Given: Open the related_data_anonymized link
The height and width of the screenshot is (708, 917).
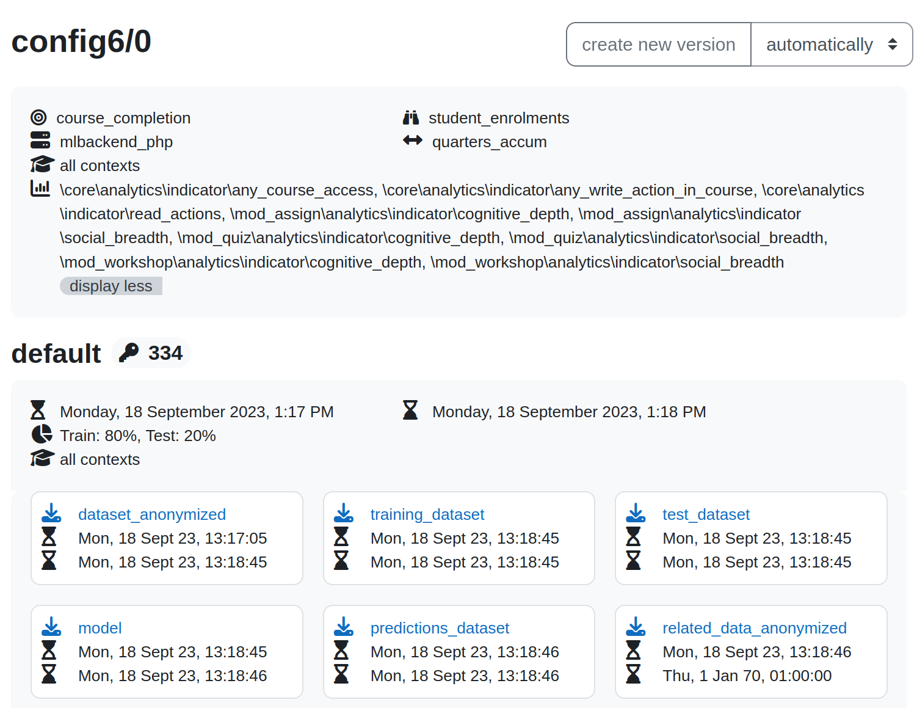Looking at the screenshot, I should (755, 628).
